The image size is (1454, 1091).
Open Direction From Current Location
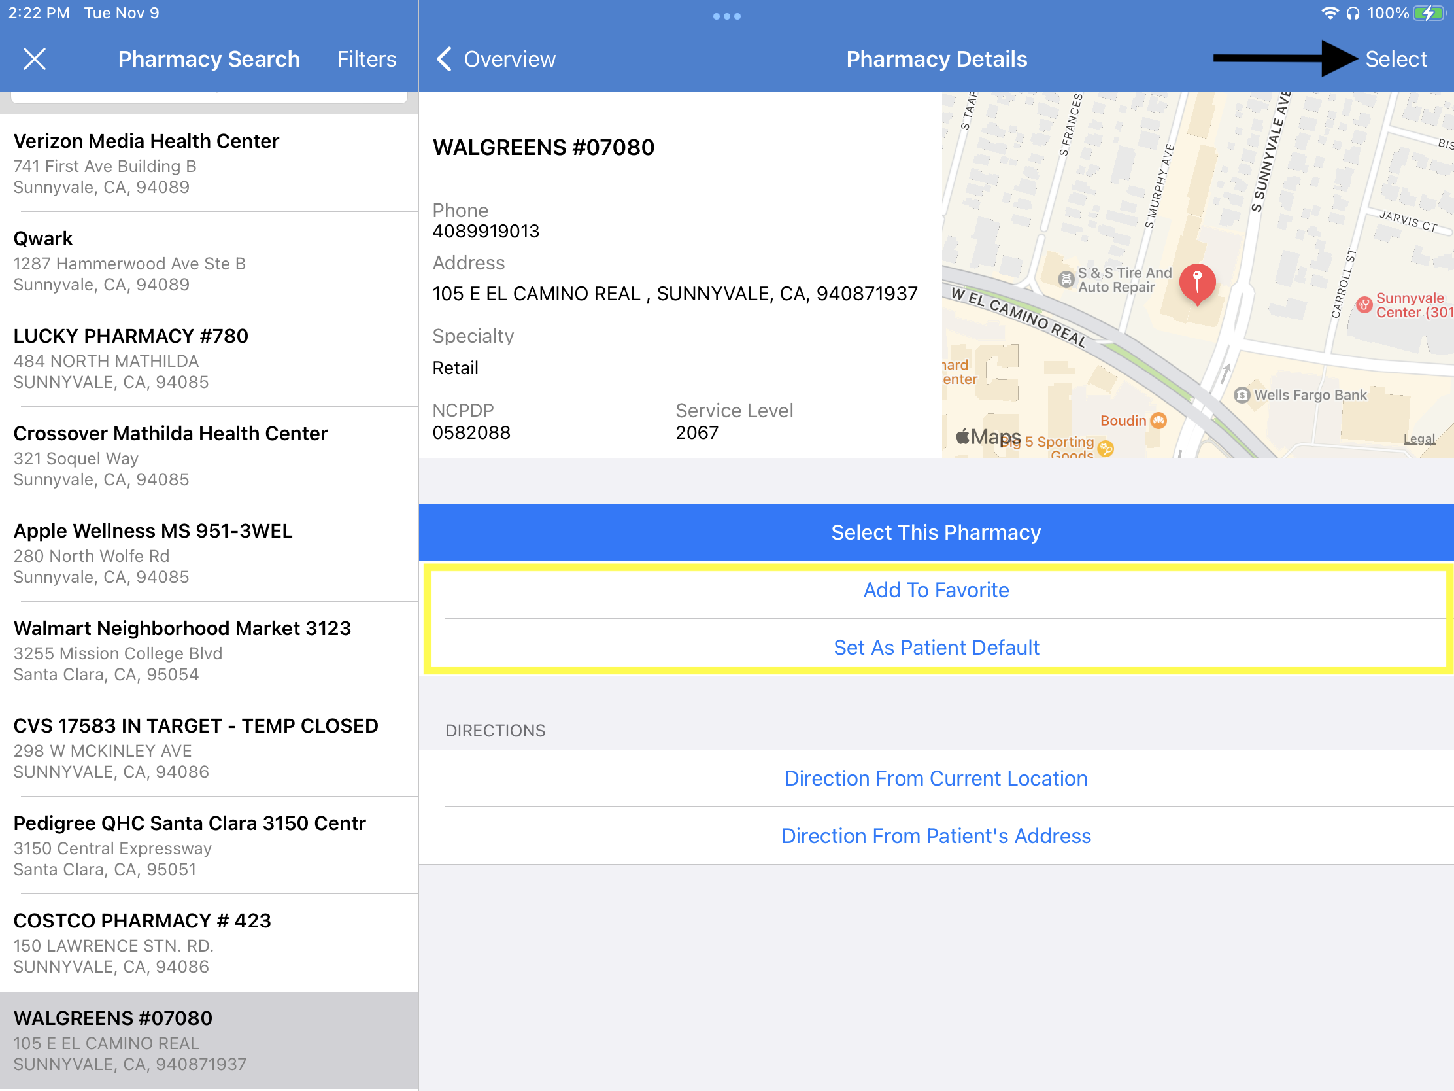click(936, 778)
